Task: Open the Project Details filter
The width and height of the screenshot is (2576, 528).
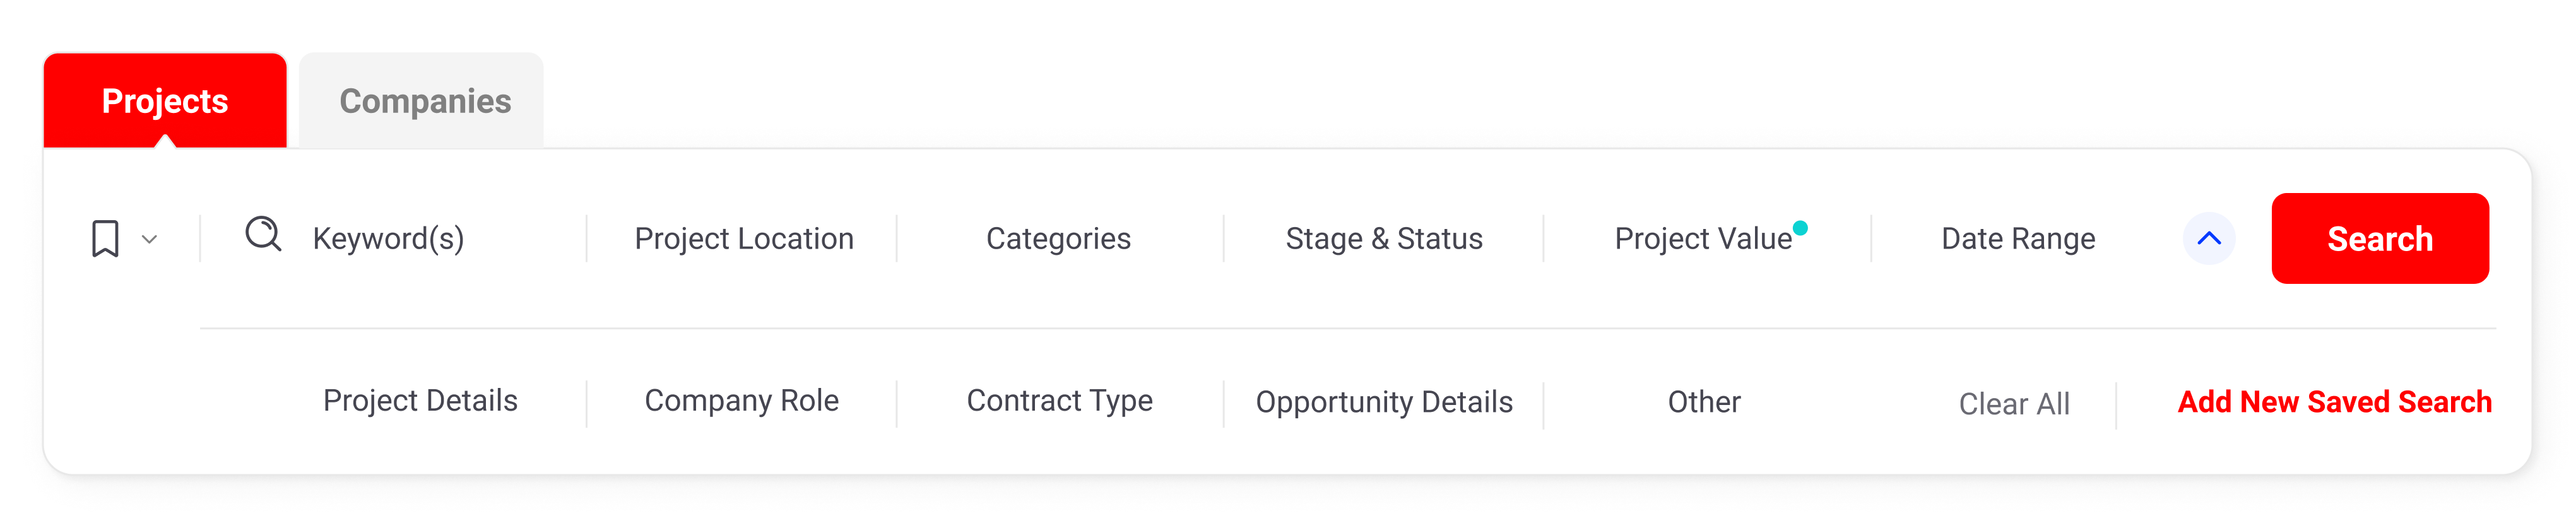Action: coord(420,401)
